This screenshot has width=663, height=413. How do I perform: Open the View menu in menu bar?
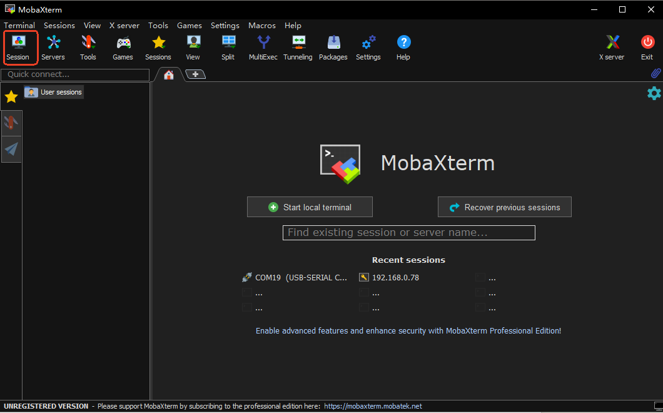(92, 26)
